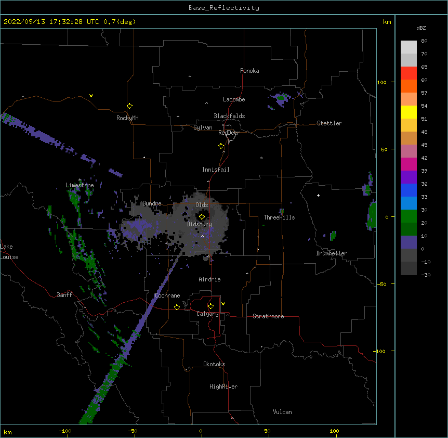The height and width of the screenshot is (438, 448).
Task: Click the yellow diamond marker below Cochrane
Action: point(177,307)
